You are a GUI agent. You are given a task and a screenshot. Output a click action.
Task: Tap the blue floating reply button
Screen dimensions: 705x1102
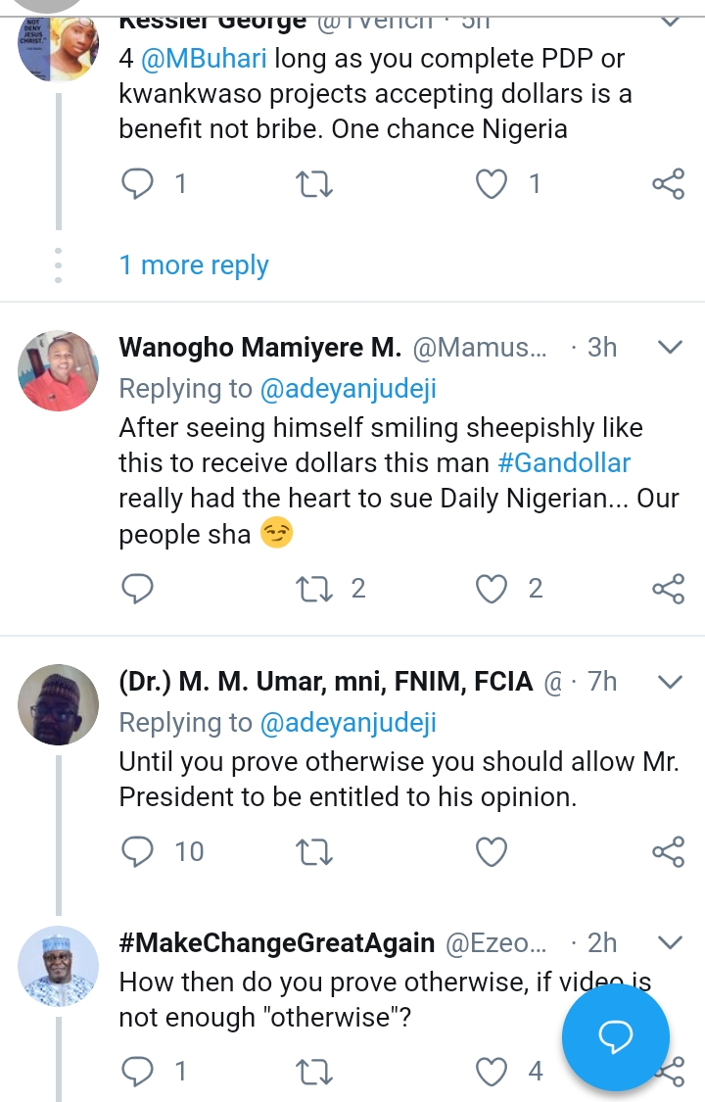616,1035
